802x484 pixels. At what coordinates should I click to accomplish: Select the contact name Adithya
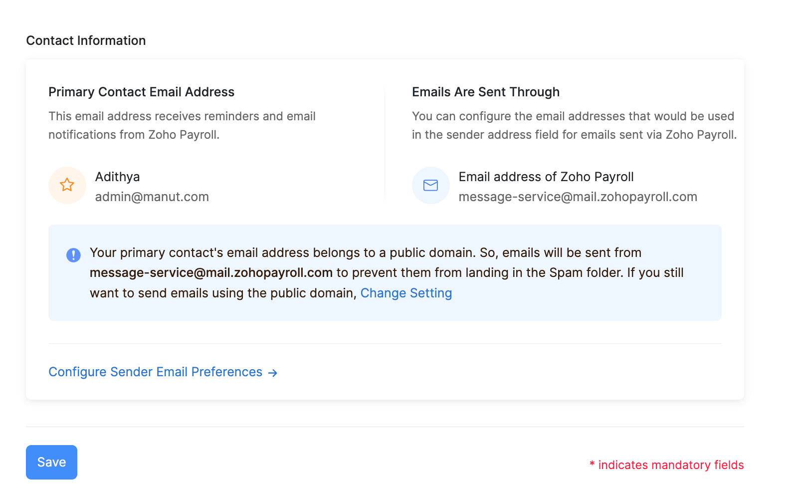(117, 177)
